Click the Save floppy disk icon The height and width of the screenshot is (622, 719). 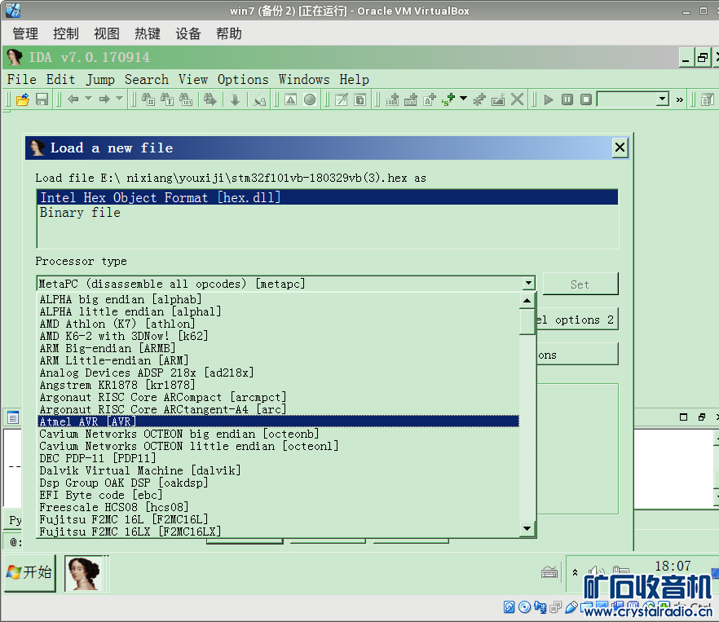[42, 99]
